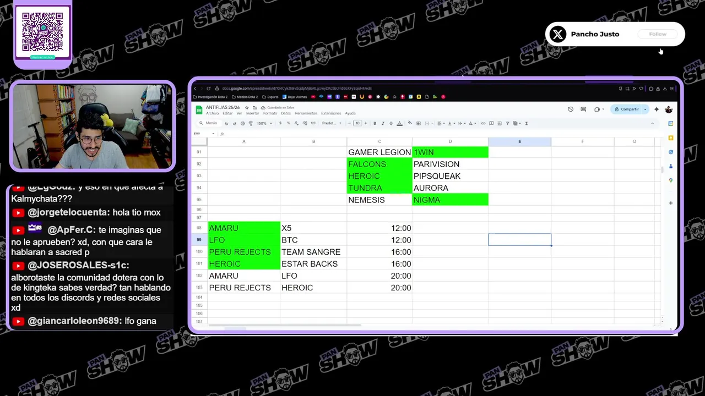Open Gemini sparkle icon
The height and width of the screenshot is (396, 705).
point(657,109)
